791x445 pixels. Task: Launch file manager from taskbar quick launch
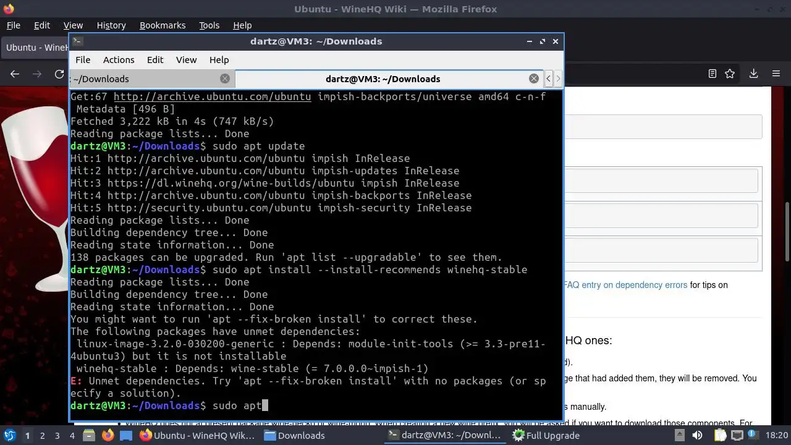tap(89, 435)
